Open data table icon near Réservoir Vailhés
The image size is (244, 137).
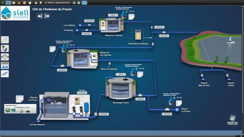(x=131, y=17)
